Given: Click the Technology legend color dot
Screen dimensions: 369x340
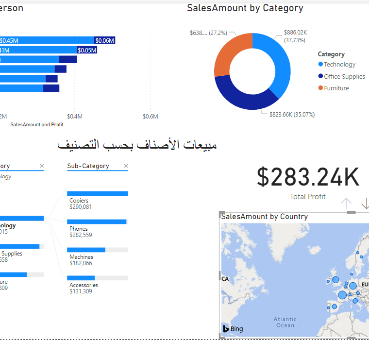Looking at the screenshot, I should tap(320, 64).
